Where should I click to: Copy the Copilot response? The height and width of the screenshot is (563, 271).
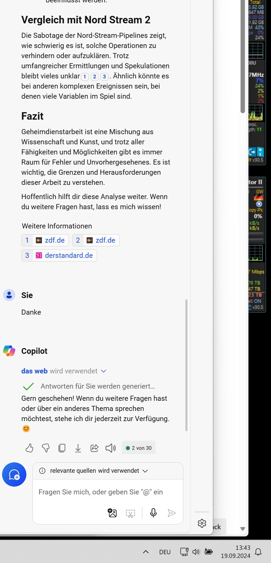click(62, 448)
